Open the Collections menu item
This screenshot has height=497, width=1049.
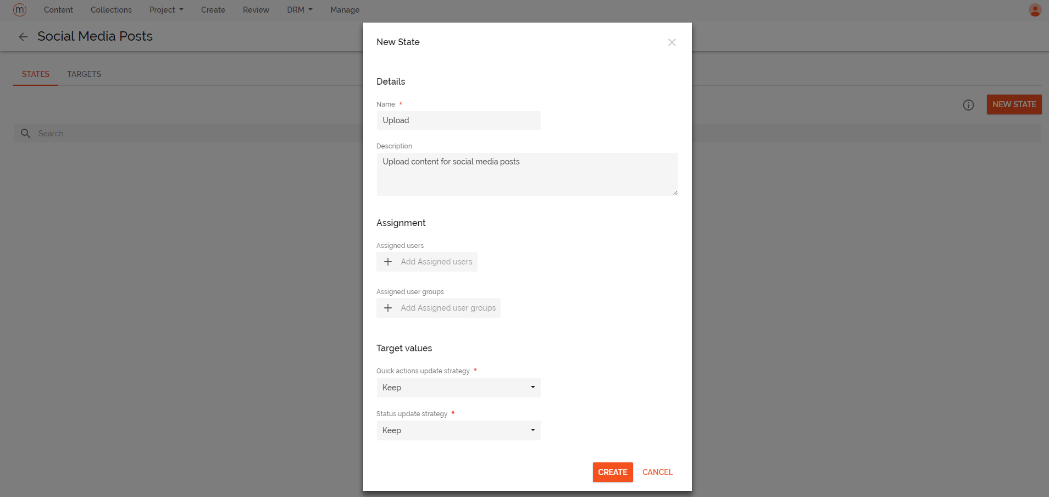coord(111,10)
